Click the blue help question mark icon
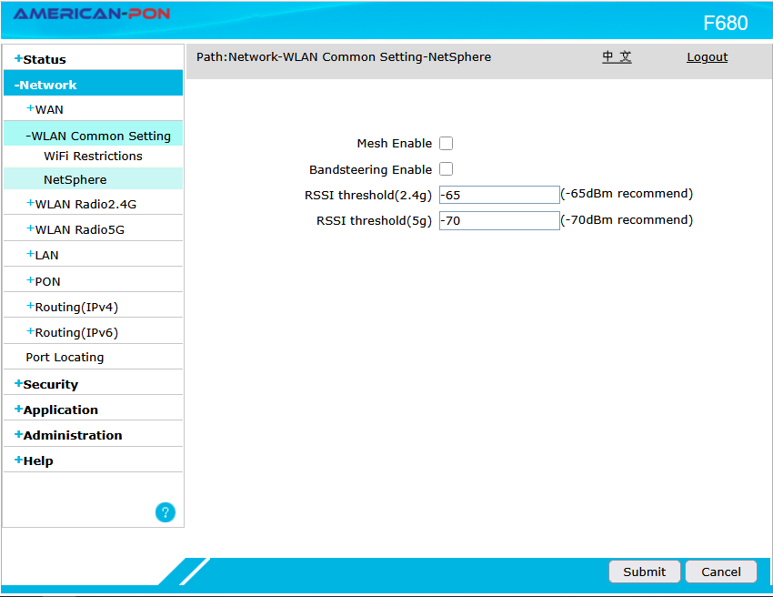 (166, 512)
